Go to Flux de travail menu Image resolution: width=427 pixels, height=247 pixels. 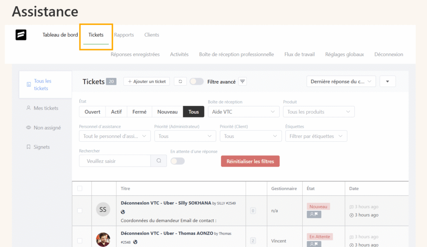click(299, 54)
